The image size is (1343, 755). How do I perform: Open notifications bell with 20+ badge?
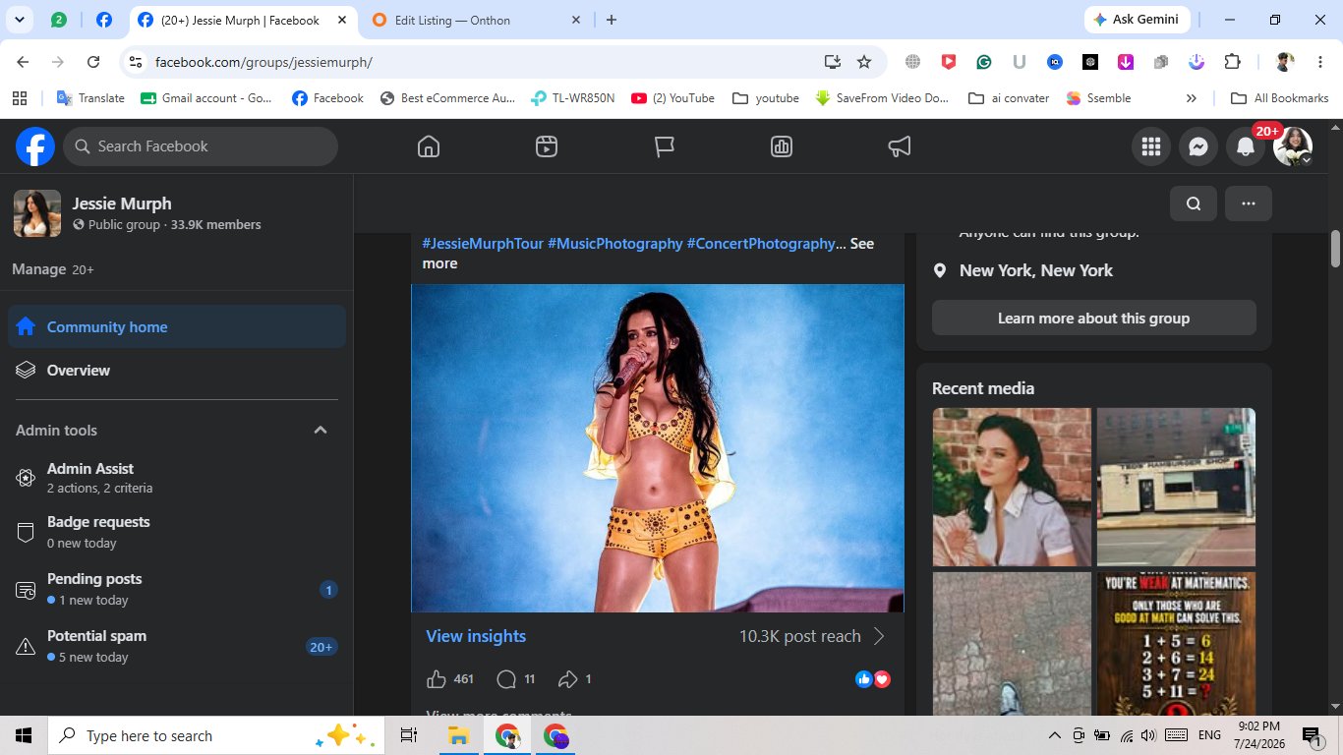click(1246, 146)
